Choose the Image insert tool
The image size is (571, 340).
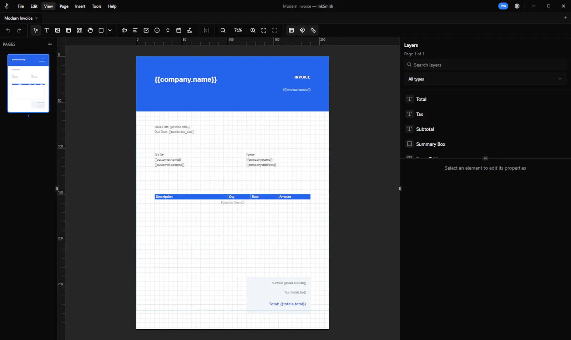(57, 30)
